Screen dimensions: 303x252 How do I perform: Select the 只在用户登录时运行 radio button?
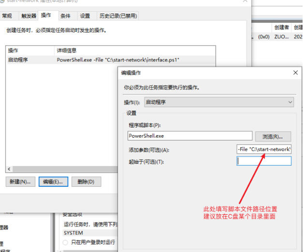pos(66,242)
